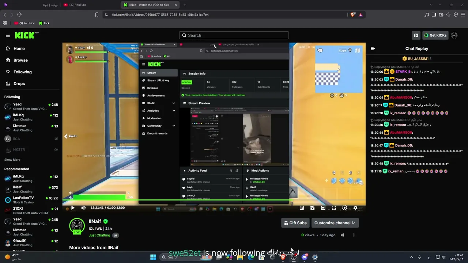Screen dimensions: 468x263
Task: Open Brave Wallet icon
Action: [441, 15]
